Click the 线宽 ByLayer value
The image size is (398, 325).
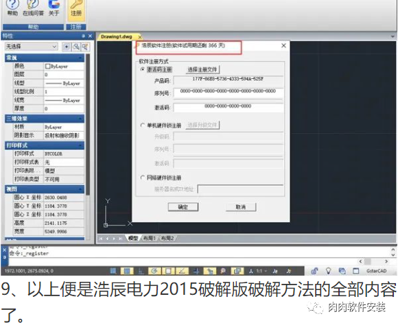(64, 100)
